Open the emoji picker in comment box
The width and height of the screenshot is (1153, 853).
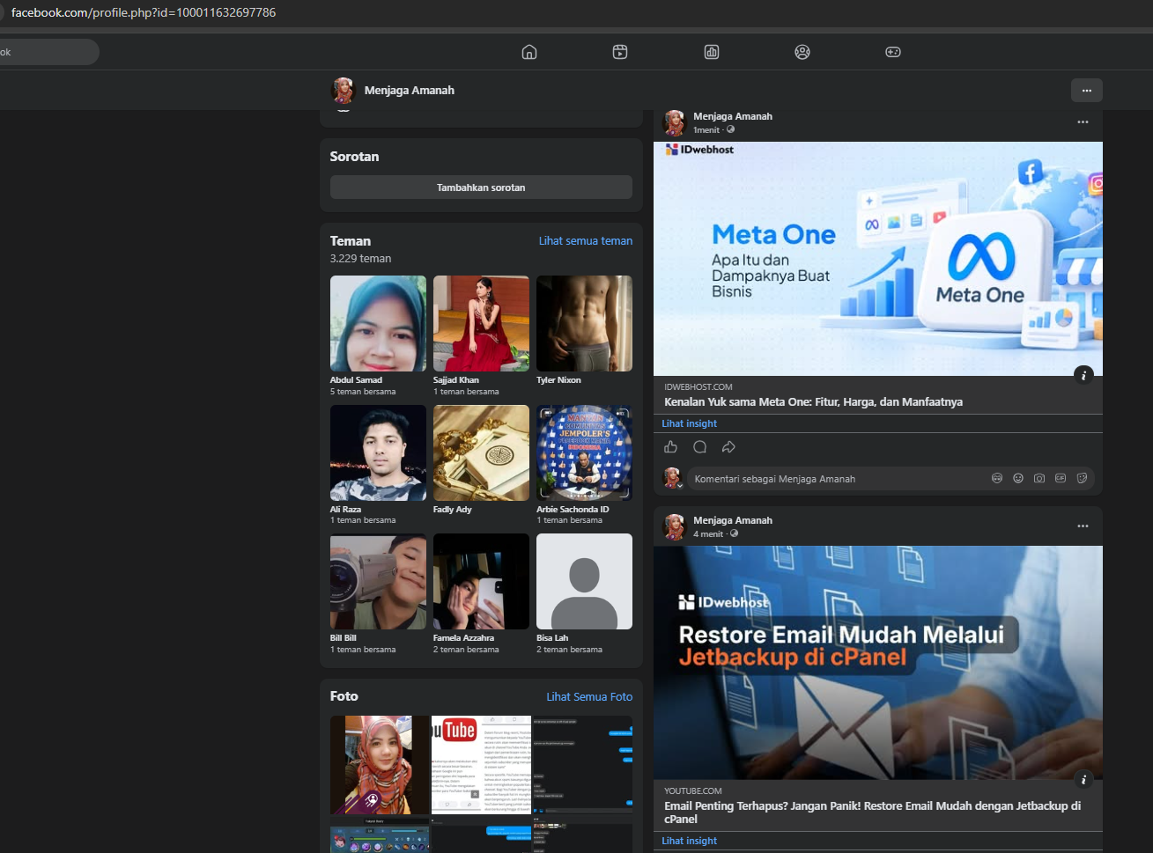[1018, 478]
